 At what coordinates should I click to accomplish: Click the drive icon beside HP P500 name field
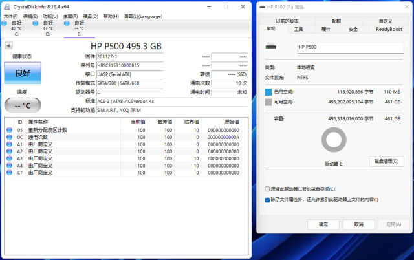click(271, 47)
